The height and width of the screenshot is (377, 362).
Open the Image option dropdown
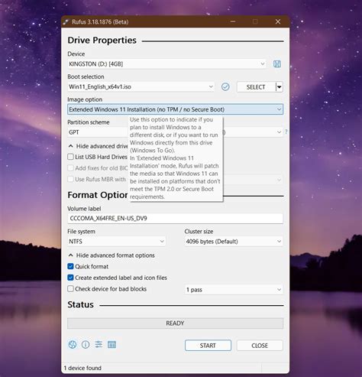(x=175, y=109)
